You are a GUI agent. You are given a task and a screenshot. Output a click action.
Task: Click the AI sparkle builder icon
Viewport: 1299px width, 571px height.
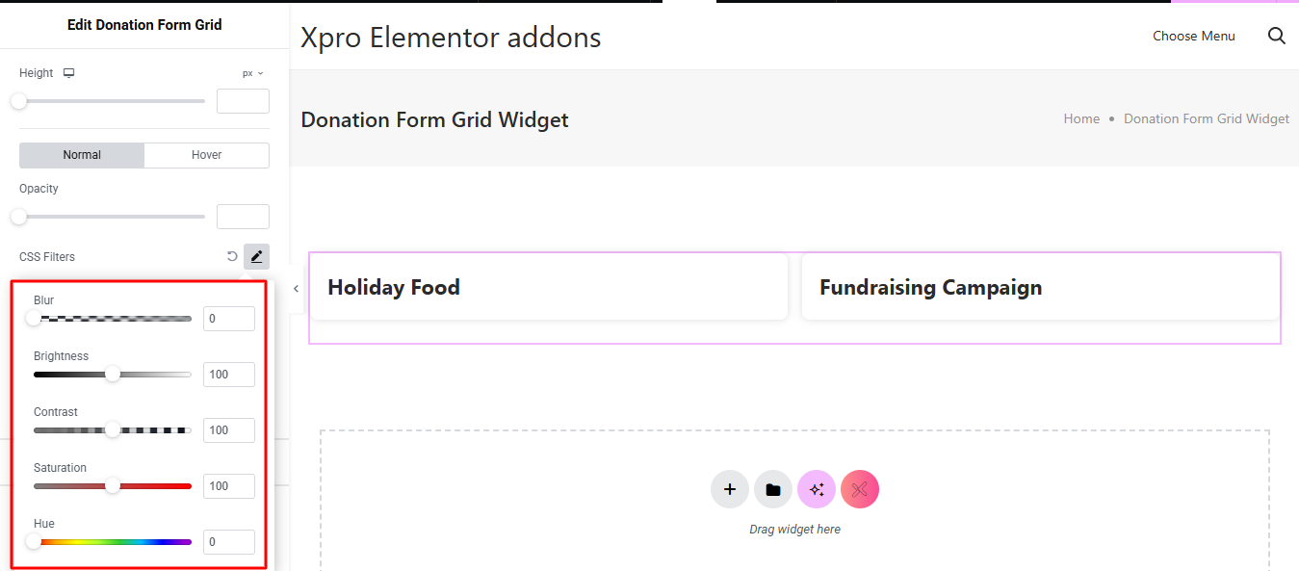pyautogui.click(x=817, y=489)
